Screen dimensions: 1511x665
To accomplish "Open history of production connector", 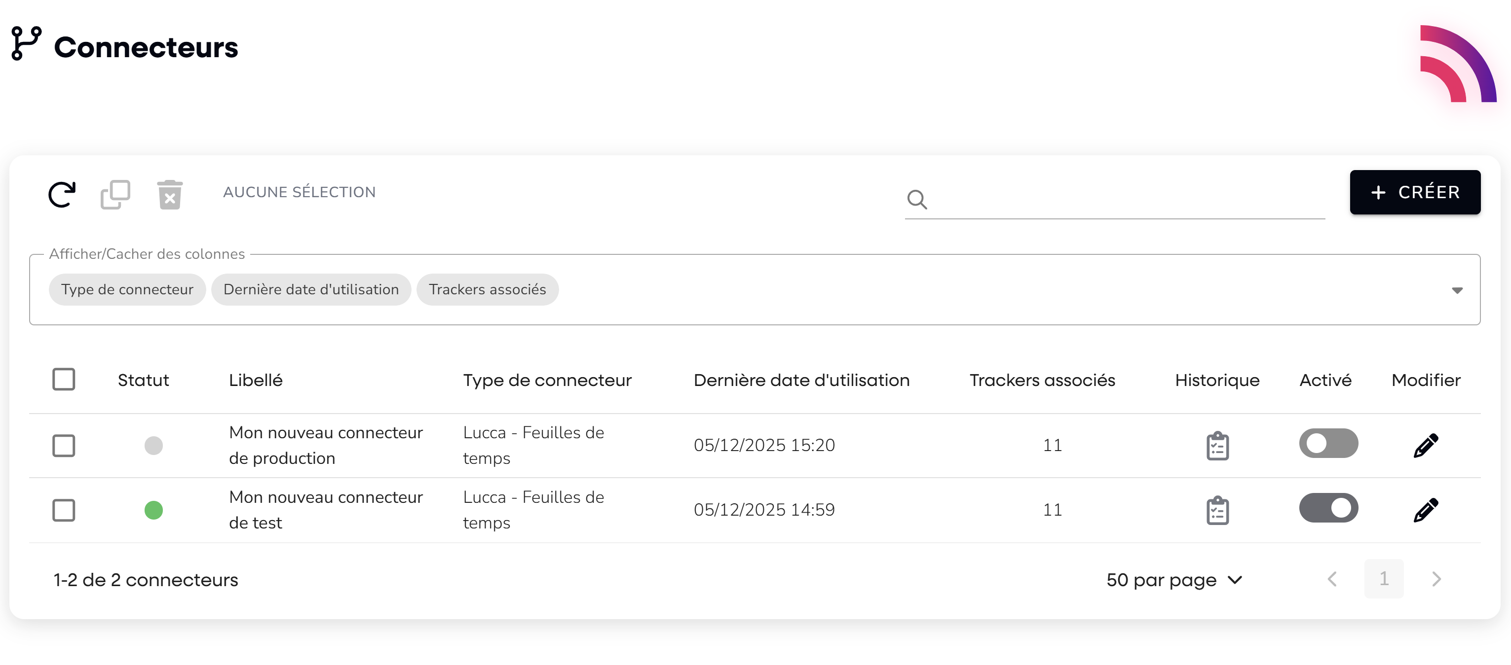I will [1217, 446].
